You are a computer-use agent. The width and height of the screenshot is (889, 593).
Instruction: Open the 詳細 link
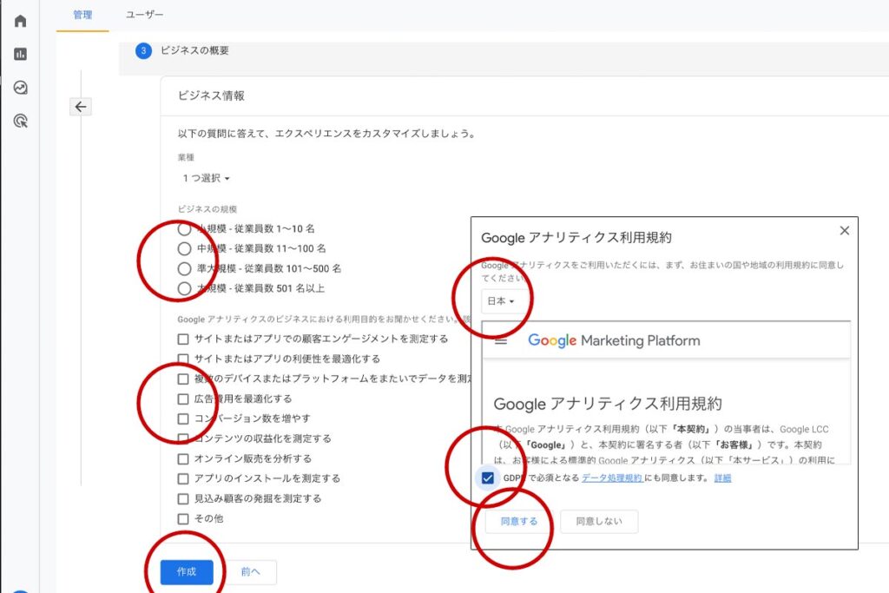[722, 478]
